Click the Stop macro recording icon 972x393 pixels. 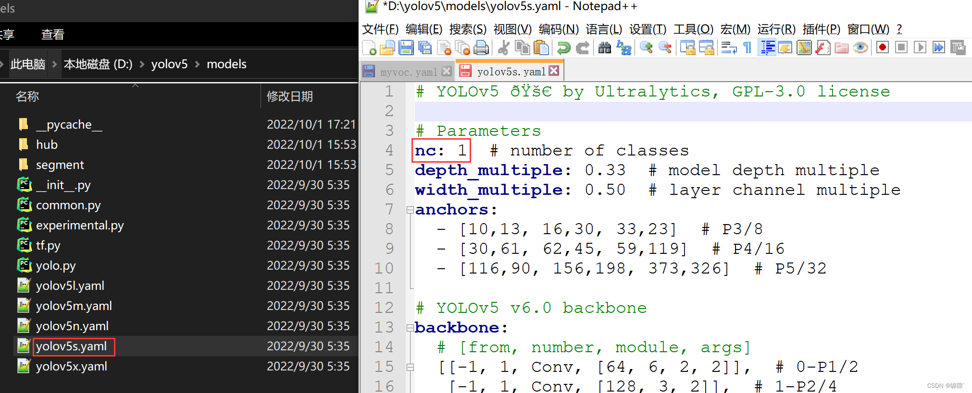901,48
